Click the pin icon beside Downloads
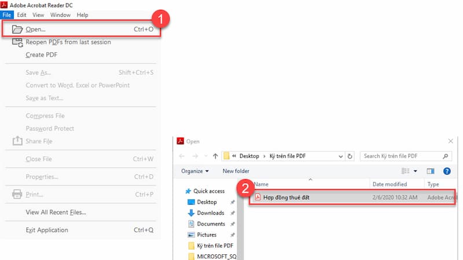The height and width of the screenshot is (260, 463). point(233,213)
